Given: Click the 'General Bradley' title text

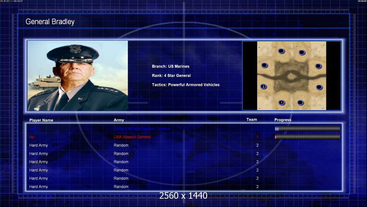Looking at the screenshot, I should pos(50,22).
